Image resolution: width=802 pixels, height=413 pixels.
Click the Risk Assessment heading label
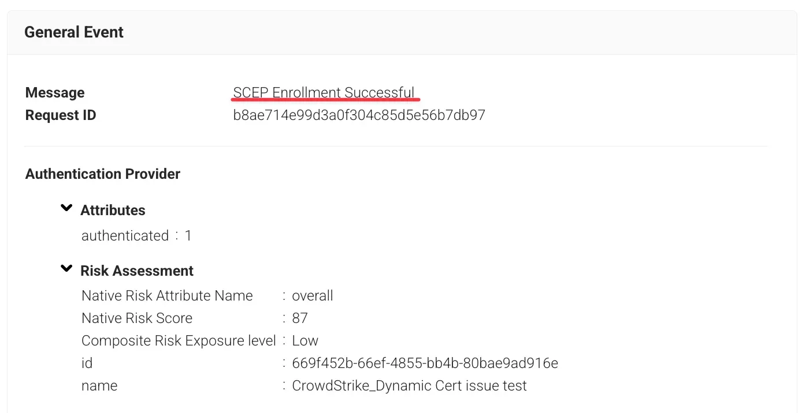point(137,271)
